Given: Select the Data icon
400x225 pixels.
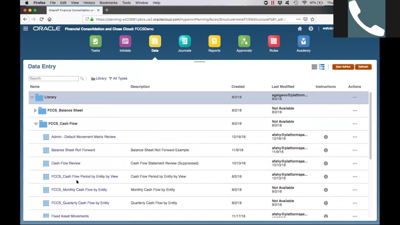Looking at the screenshot, I should (x=155, y=41).
